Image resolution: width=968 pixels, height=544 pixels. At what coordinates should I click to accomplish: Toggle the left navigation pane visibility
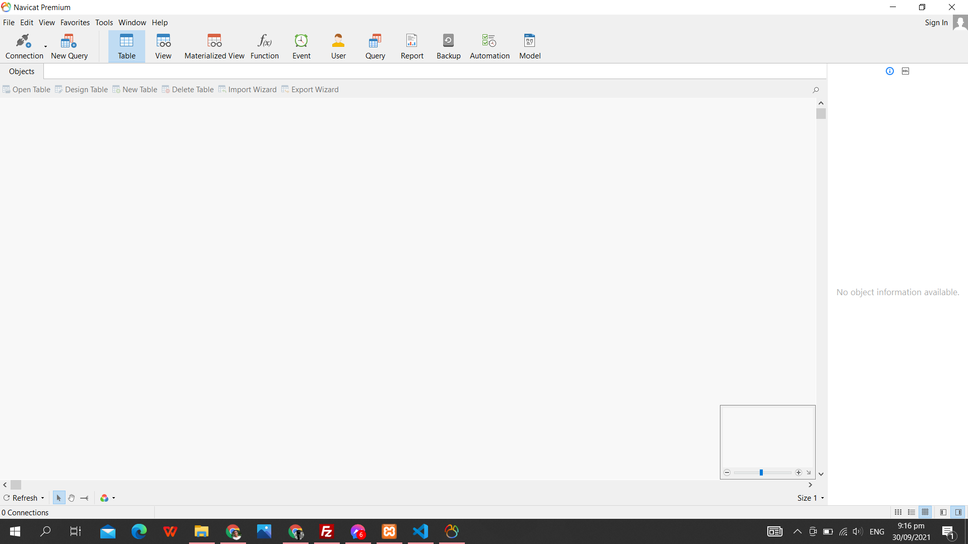943,512
